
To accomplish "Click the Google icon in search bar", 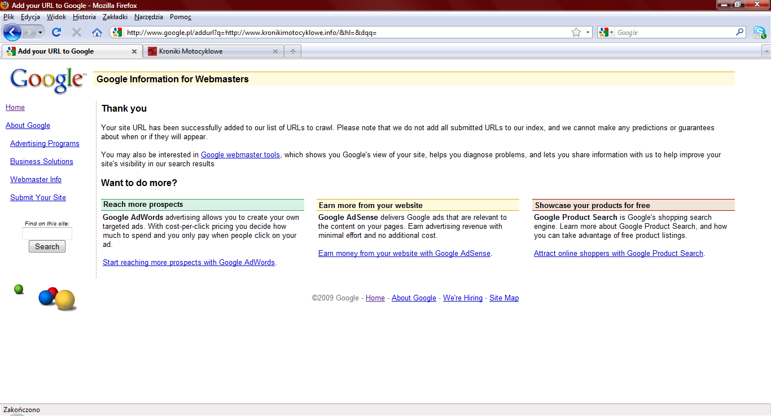I will click(604, 33).
